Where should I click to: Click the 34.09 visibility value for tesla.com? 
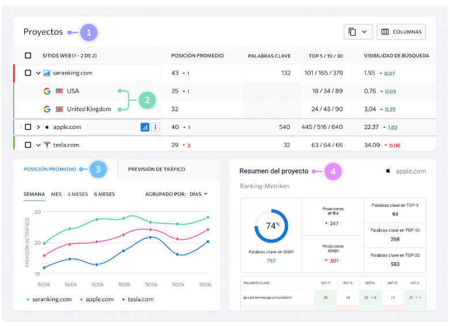(372, 145)
